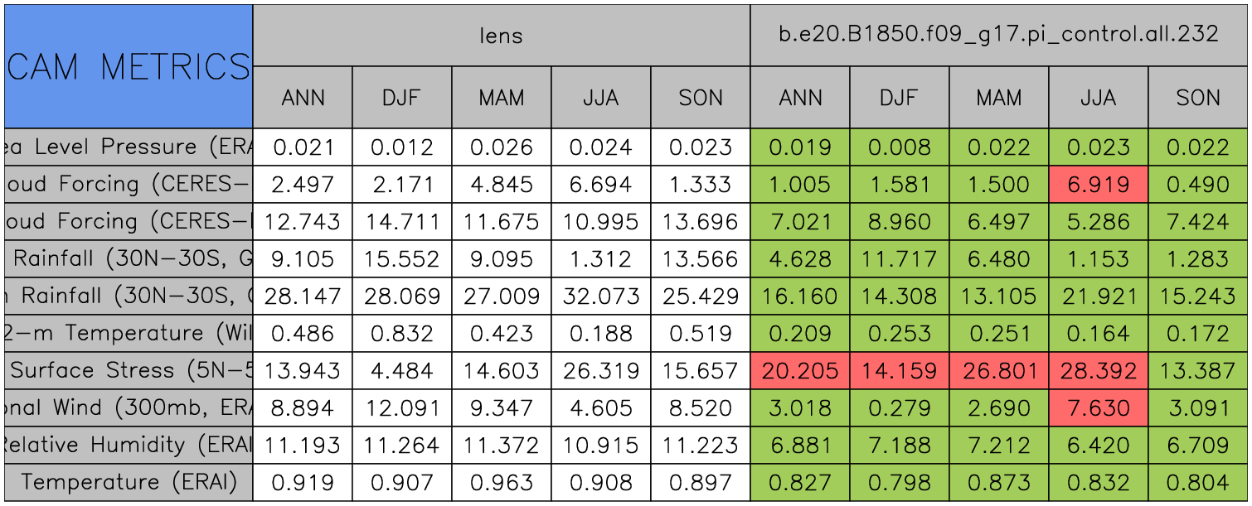Select the Surface Stress row label
The image size is (1252, 506).
[x=129, y=371]
